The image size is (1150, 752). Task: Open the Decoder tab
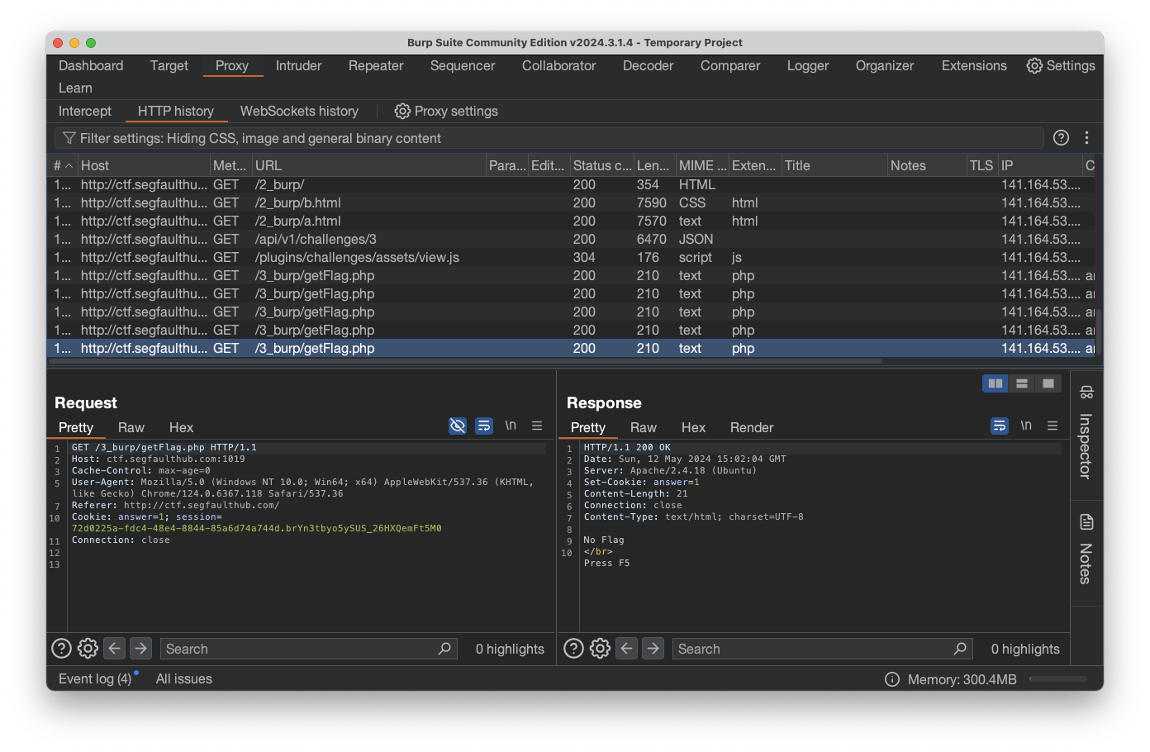[648, 65]
